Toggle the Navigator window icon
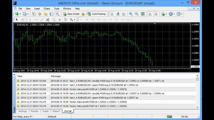The image size is (214, 120). [45, 14]
